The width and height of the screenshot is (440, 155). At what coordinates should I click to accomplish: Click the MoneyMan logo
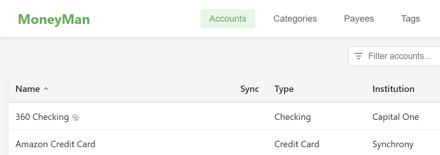point(54,19)
